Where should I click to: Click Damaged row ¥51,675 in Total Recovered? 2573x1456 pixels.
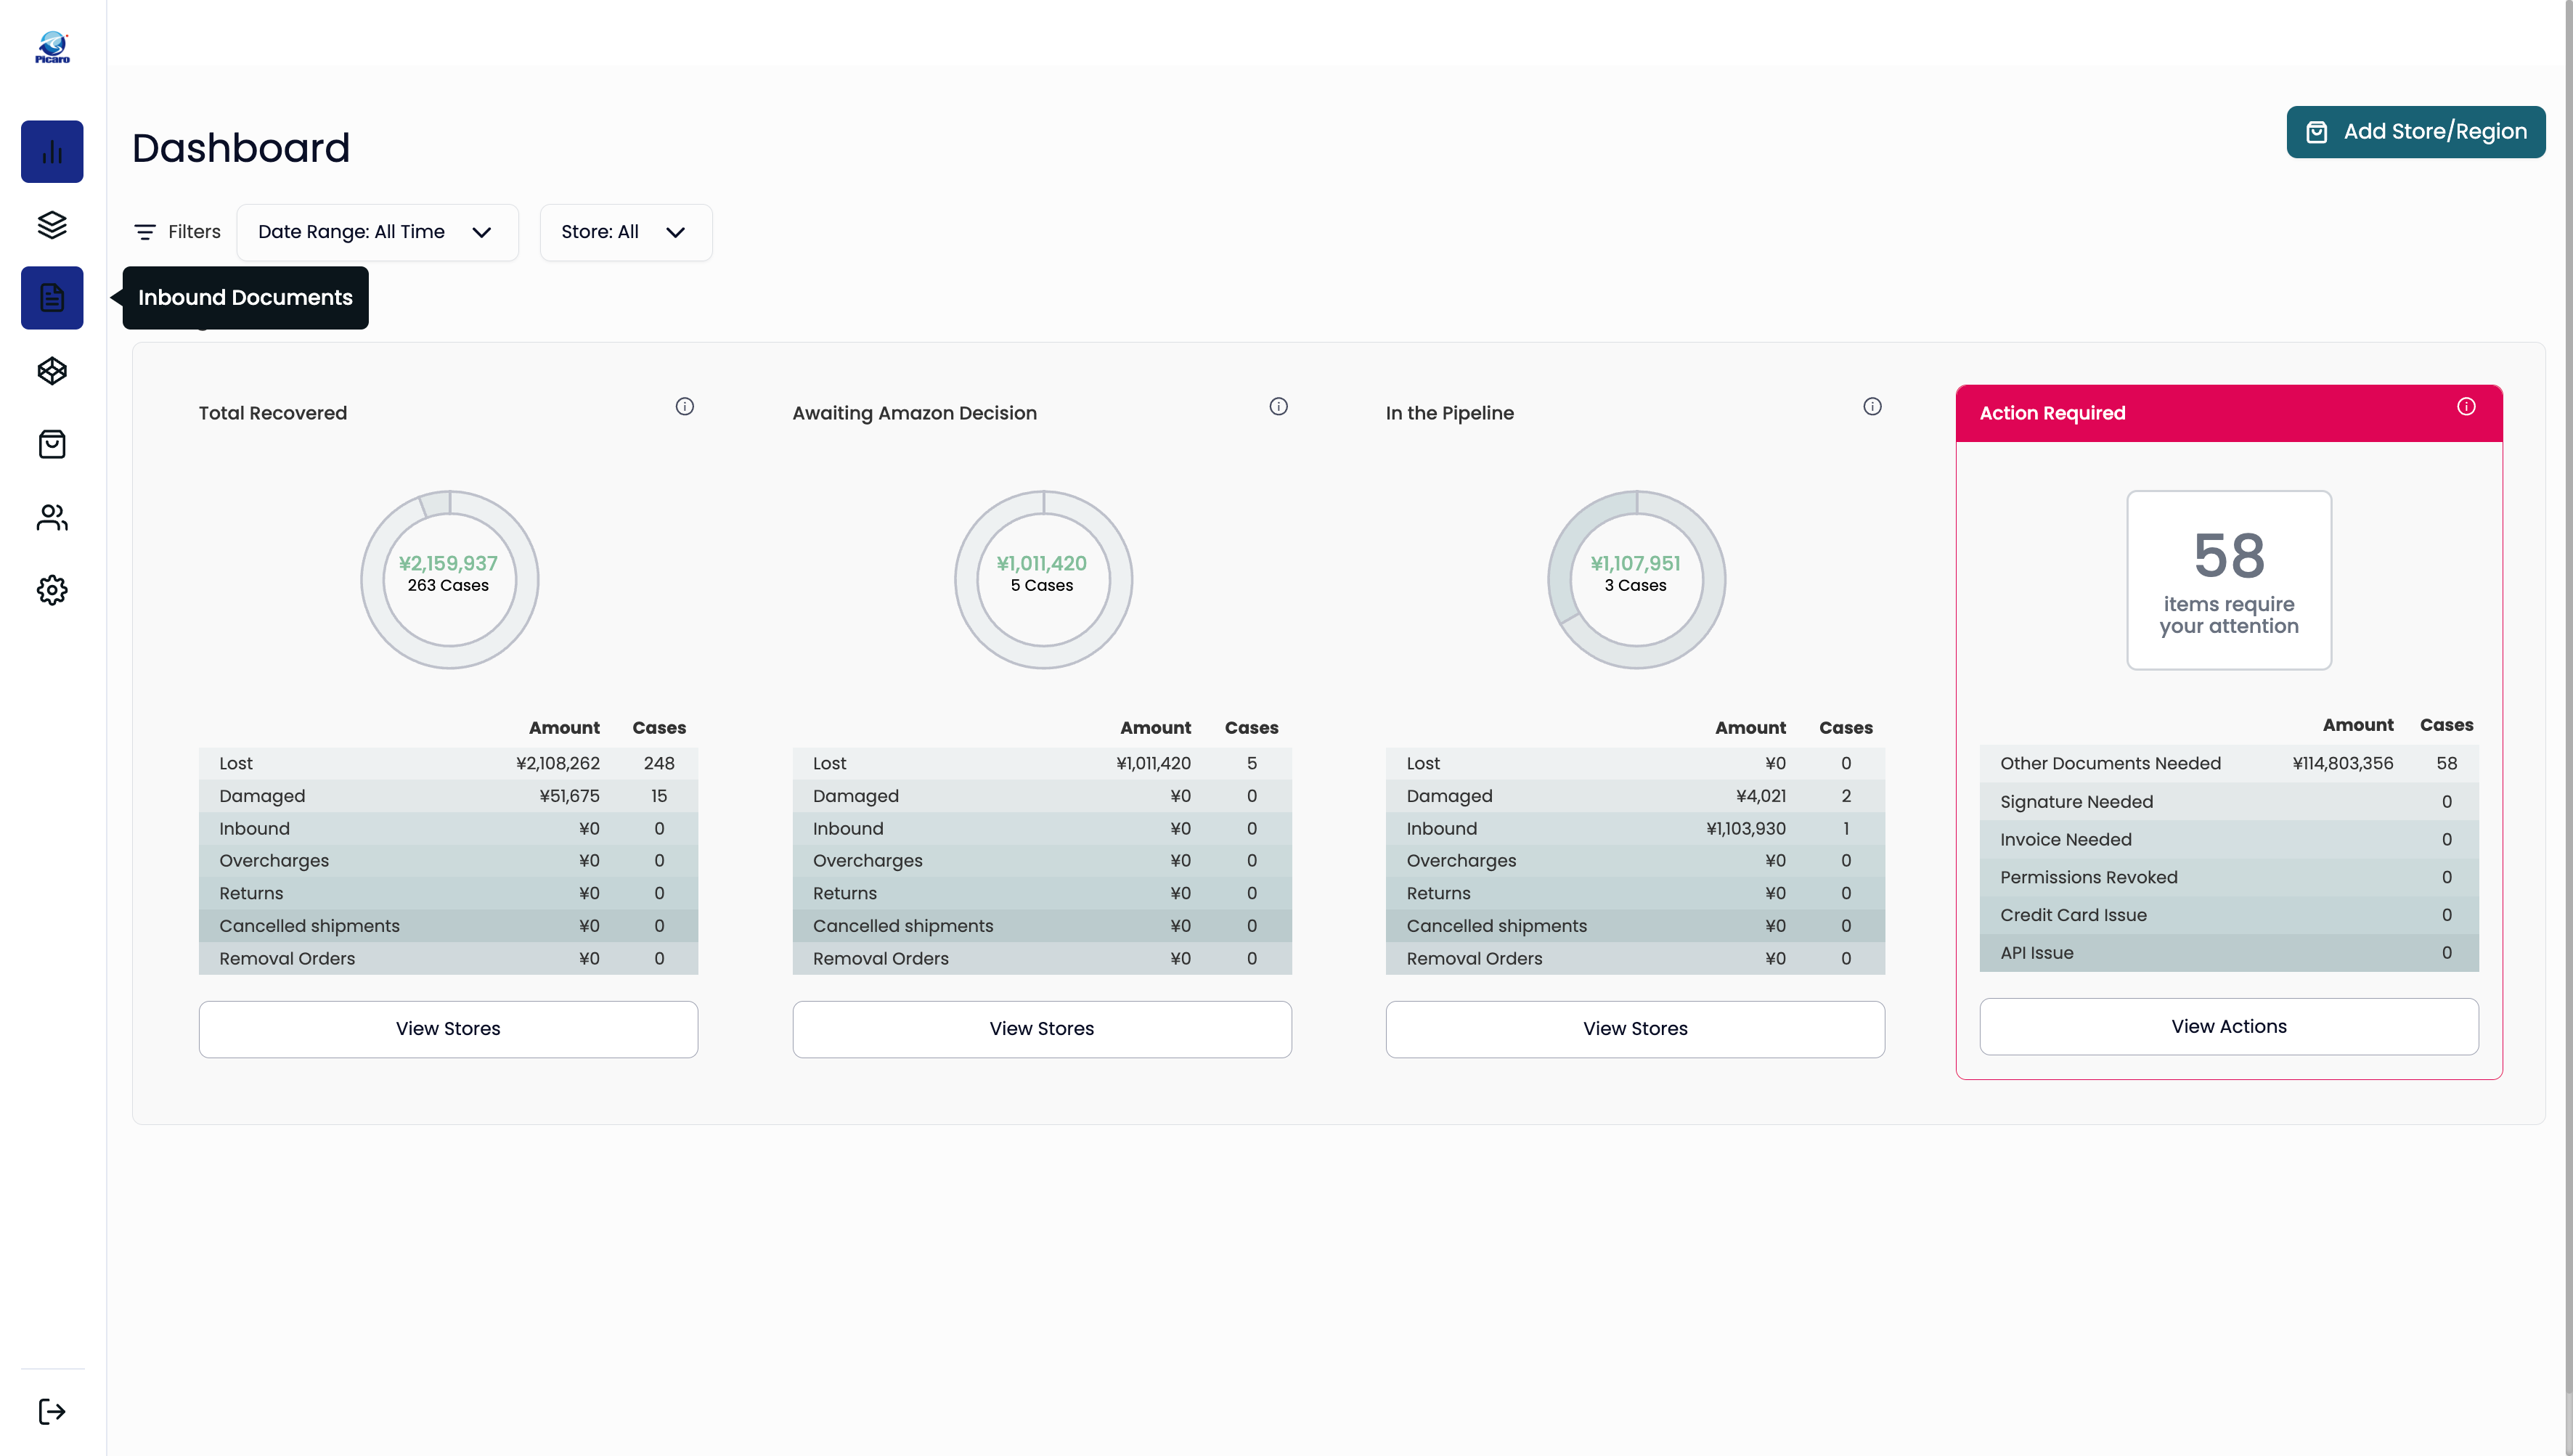448,796
